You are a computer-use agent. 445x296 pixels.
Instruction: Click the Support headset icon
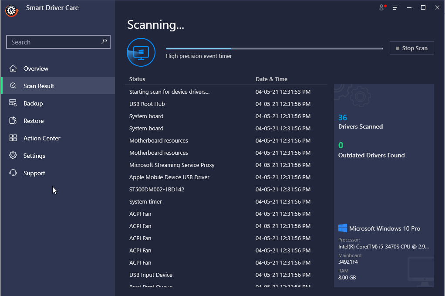[13, 173]
